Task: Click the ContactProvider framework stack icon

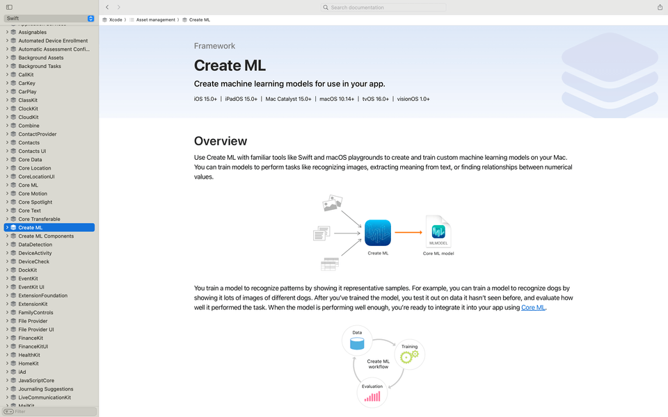Action: tap(14, 134)
